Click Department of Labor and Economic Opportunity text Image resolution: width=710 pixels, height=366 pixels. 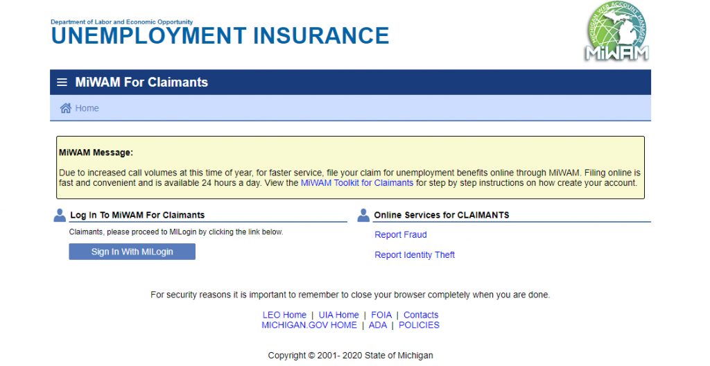pyautogui.click(x=122, y=22)
